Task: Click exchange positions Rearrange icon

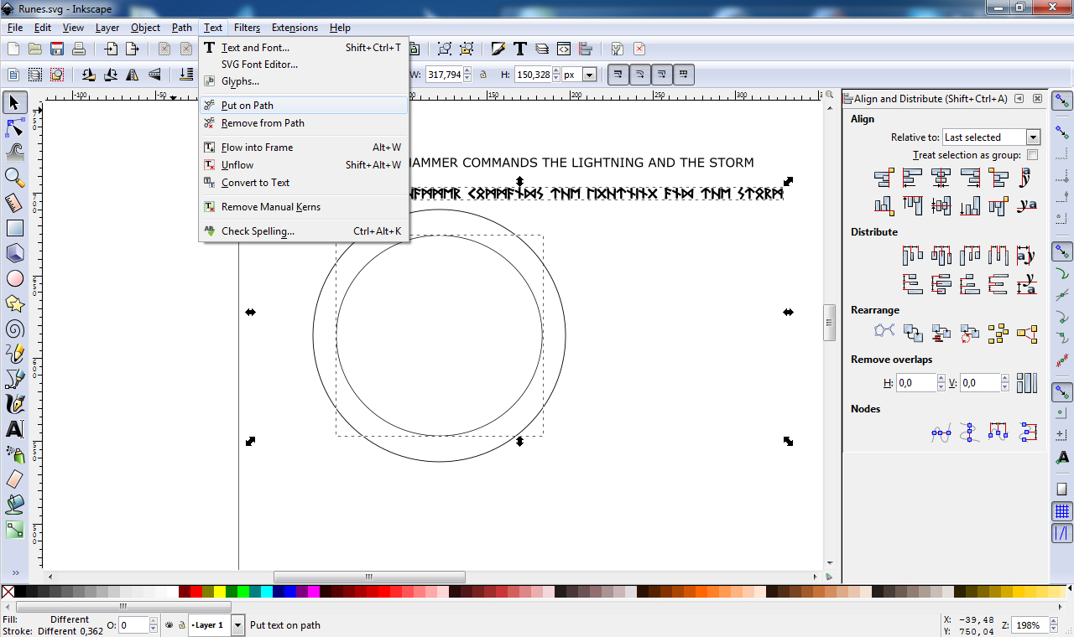Action: (x=913, y=333)
